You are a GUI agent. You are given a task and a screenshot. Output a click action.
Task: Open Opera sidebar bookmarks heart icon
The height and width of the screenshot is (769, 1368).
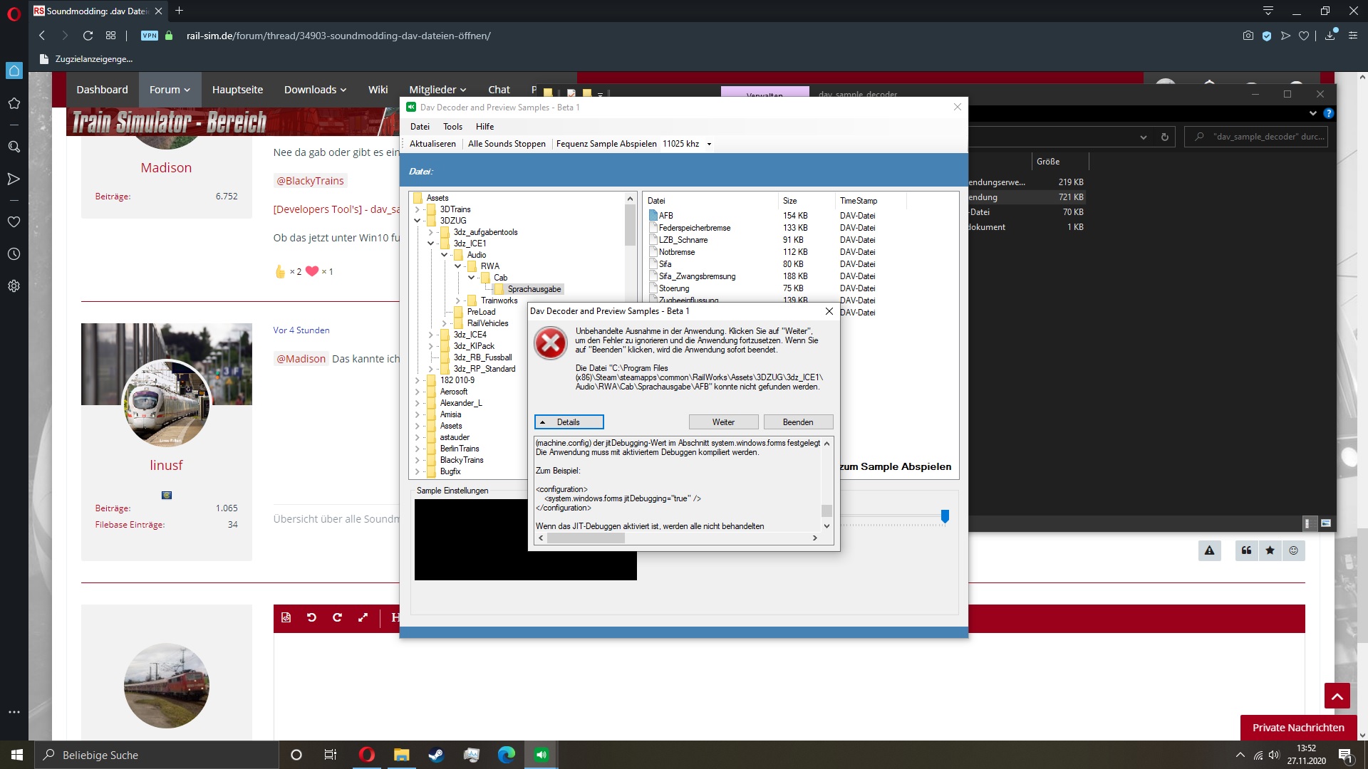14,221
